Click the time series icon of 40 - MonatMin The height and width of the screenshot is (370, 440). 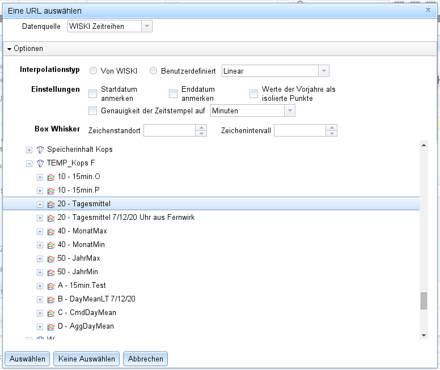click(x=51, y=245)
